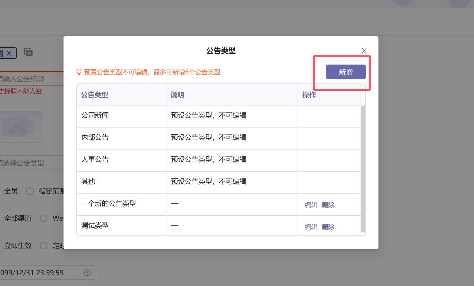
Task: Close the open page tab via its X
Action: click(9, 53)
